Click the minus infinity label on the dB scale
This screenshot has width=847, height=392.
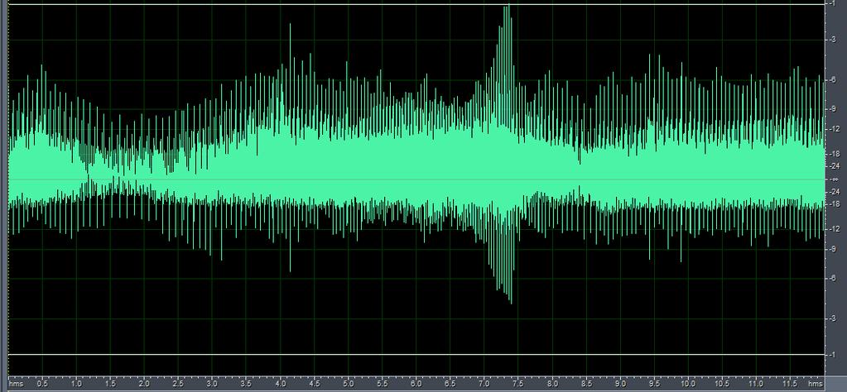[835, 179]
